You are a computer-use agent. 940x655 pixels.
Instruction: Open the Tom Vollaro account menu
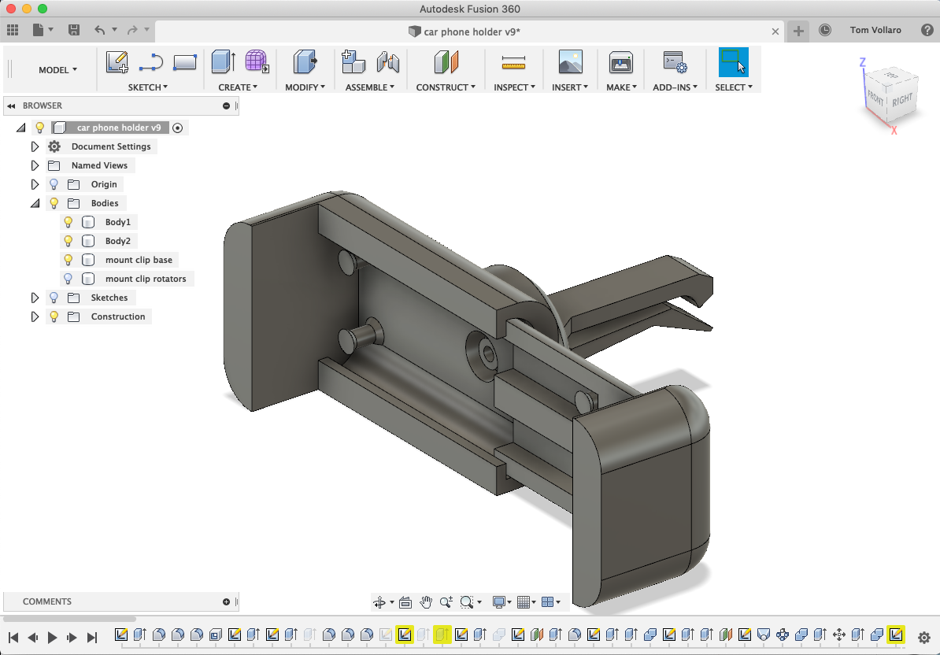pyautogui.click(x=875, y=30)
